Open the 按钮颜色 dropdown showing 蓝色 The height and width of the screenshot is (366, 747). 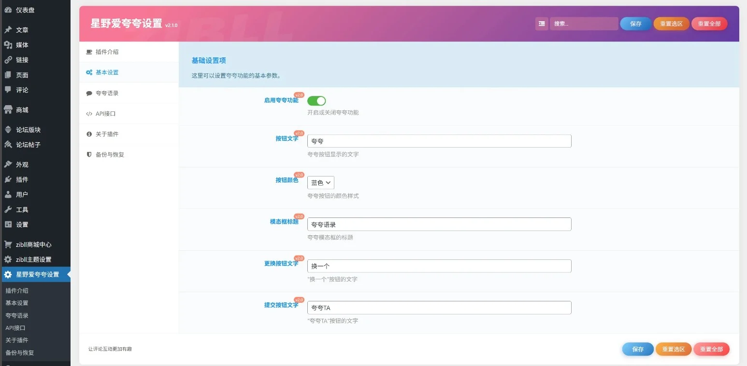(x=321, y=183)
